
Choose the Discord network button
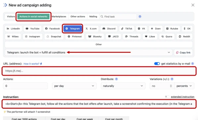coord(109,29)
